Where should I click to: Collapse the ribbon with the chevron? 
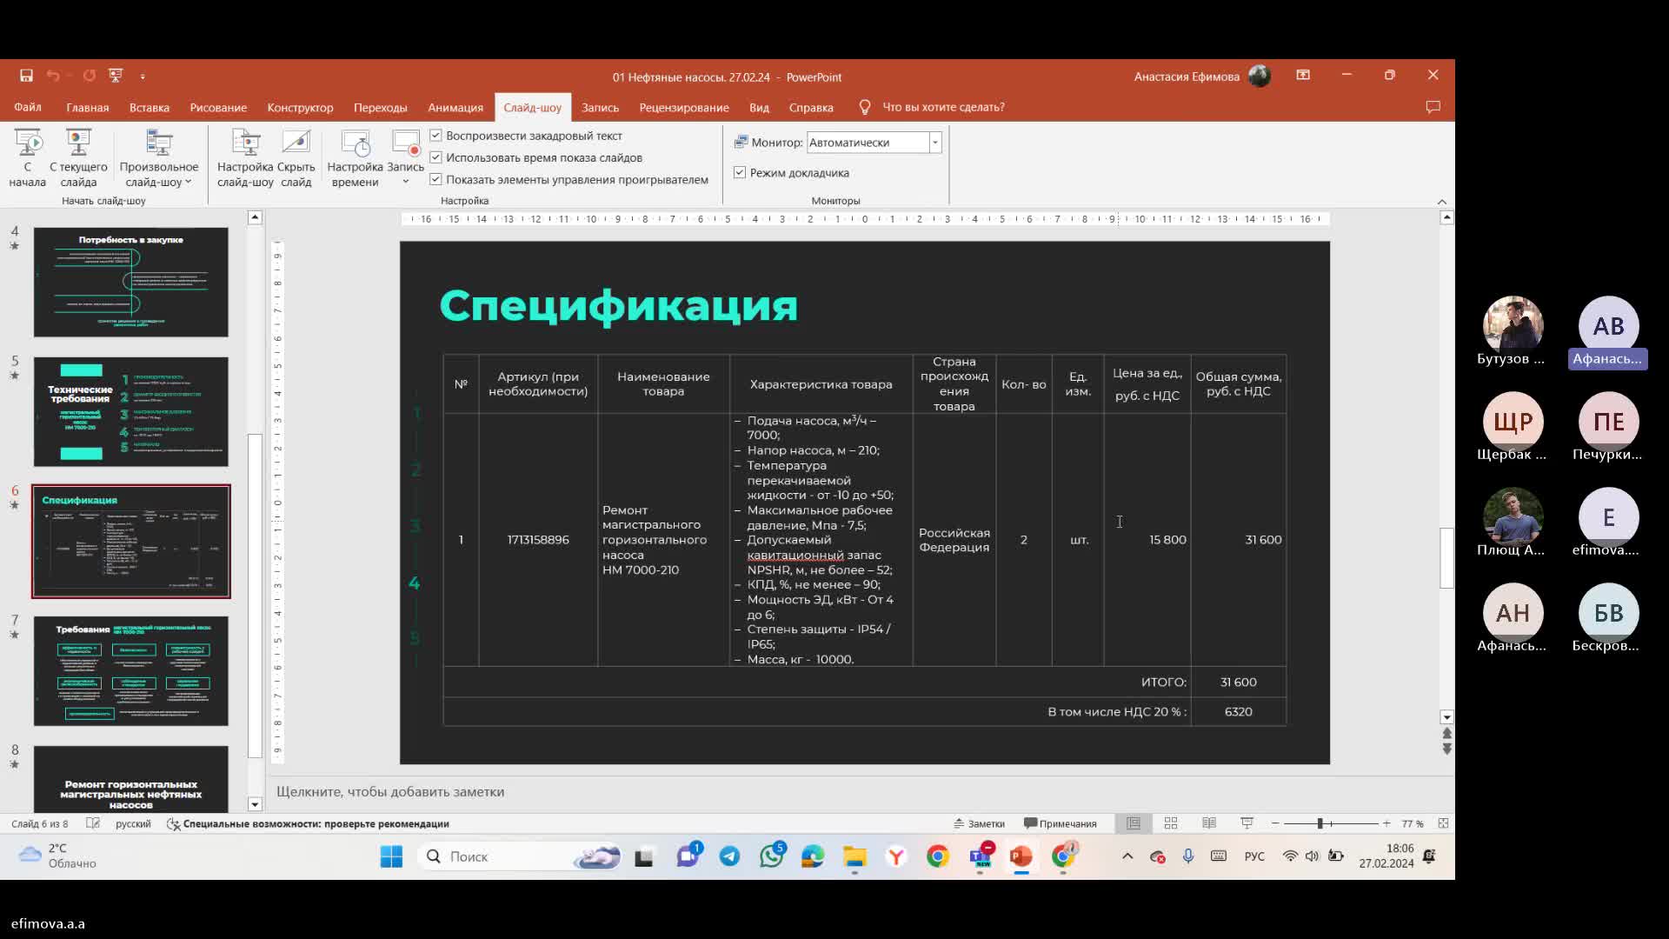pos(1442,201)
